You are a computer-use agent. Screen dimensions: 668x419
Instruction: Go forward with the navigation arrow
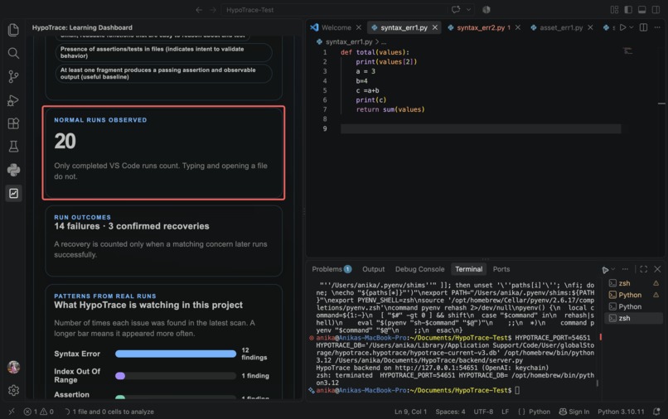[213, 10]
